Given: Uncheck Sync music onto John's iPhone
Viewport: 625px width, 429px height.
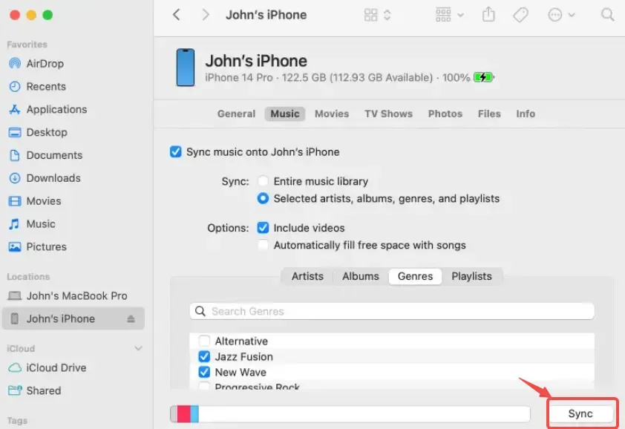Looking at the screenshot, I should (x=176, y=152).
